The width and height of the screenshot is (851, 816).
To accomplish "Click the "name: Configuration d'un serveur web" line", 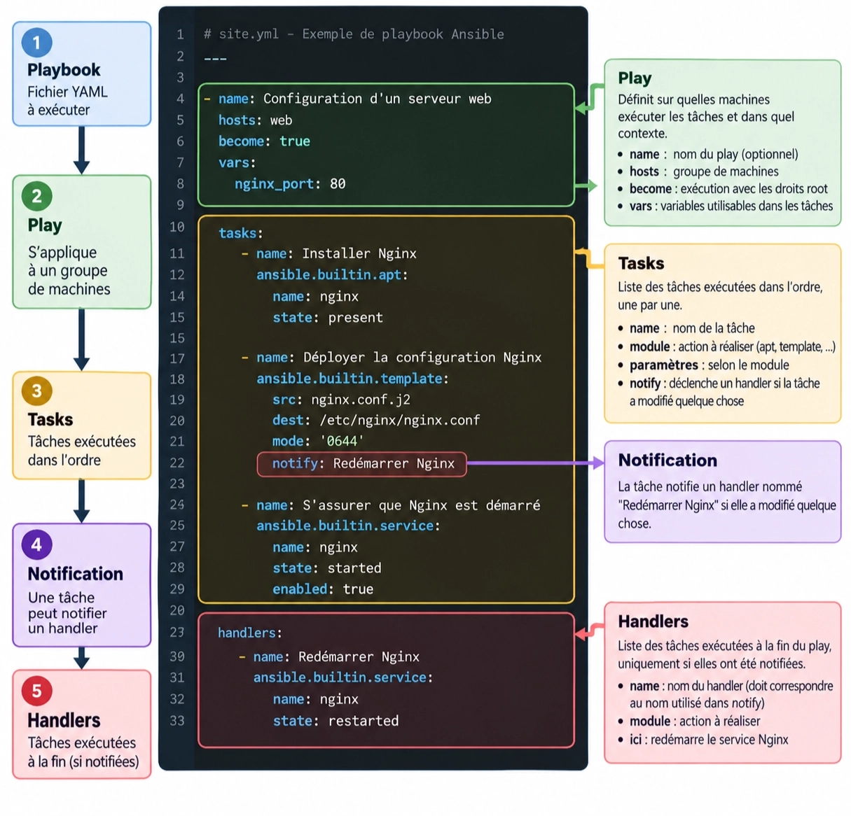I will (x=347, y=99).
